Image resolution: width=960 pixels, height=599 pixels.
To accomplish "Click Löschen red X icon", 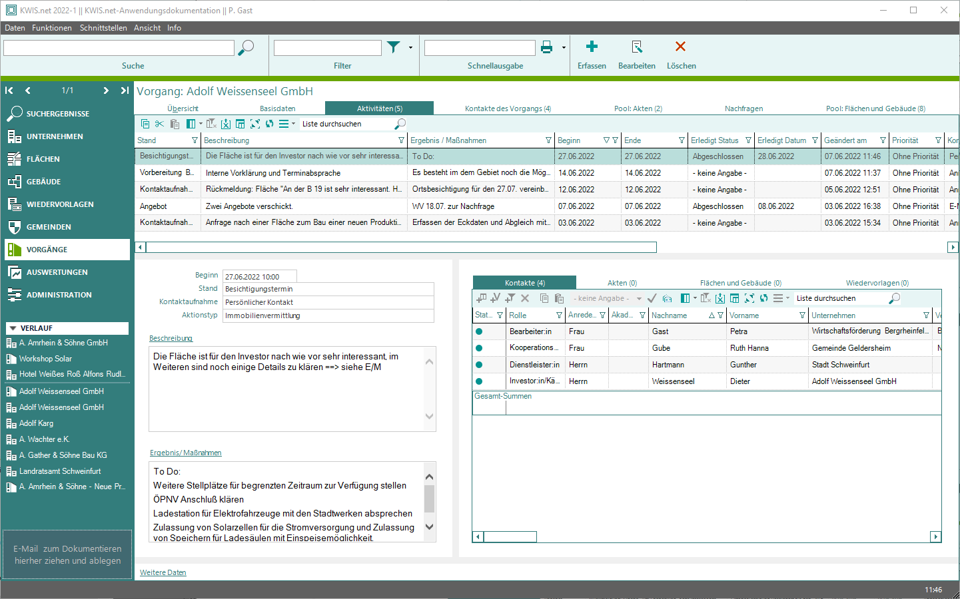I will point(680,47).
